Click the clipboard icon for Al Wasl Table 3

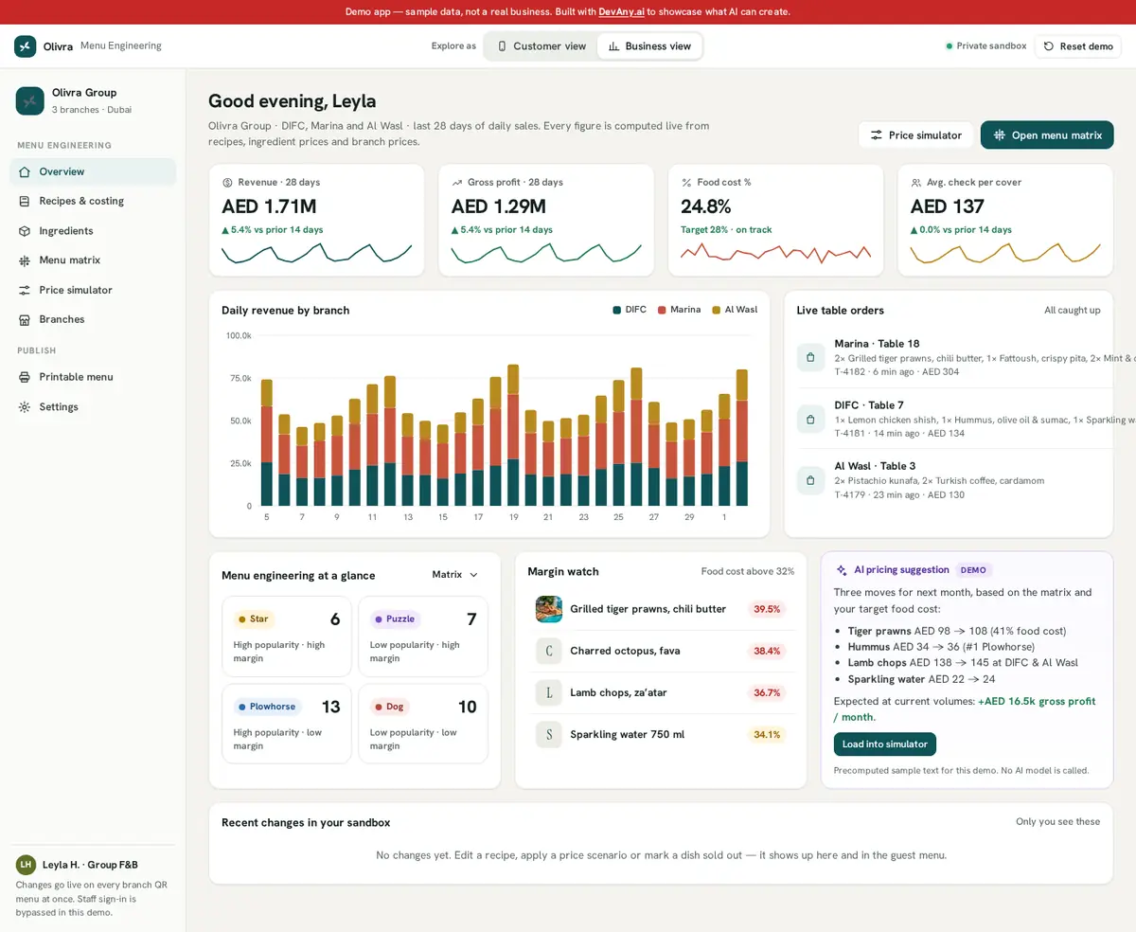[x=810, y=480]
